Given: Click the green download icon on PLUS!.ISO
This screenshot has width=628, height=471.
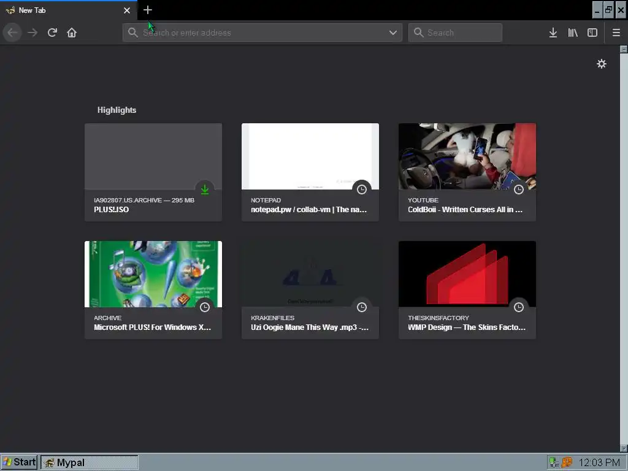Looking at the screenshot, I should pos(205,190).
